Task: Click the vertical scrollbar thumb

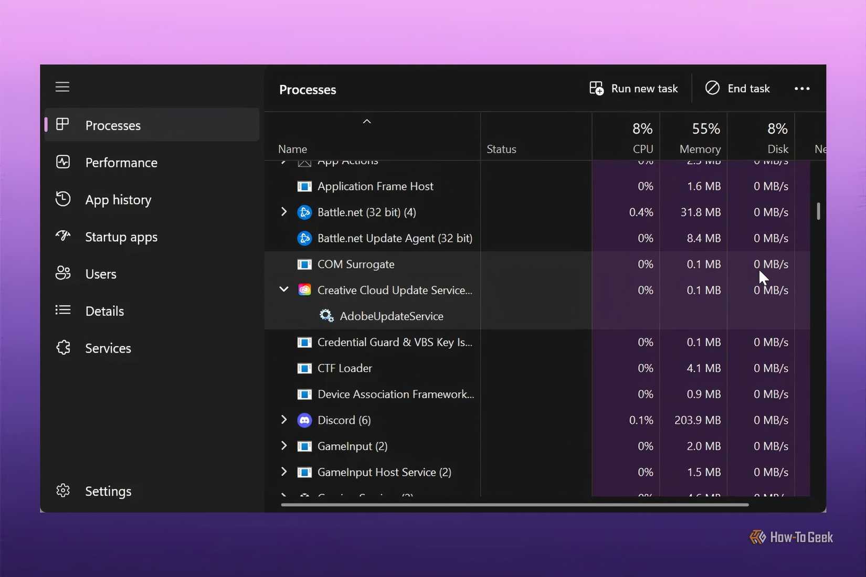Action: pos(818,211)
